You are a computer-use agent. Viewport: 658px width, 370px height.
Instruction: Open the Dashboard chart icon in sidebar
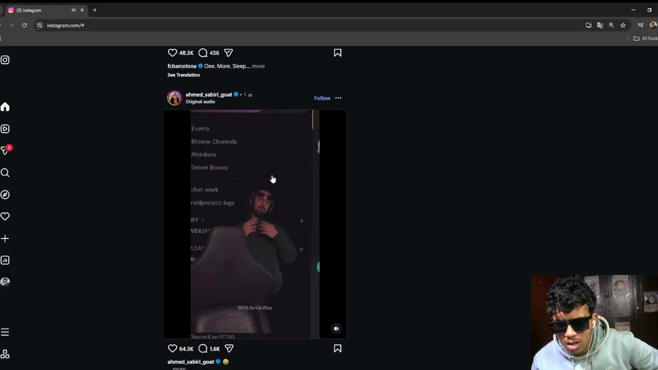click(x=5, y=260)
